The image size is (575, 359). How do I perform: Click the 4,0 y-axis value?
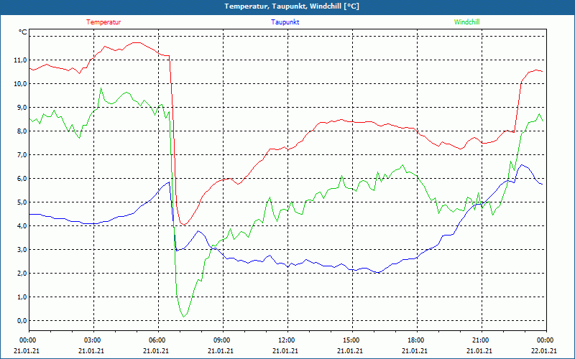pos(22,226)
